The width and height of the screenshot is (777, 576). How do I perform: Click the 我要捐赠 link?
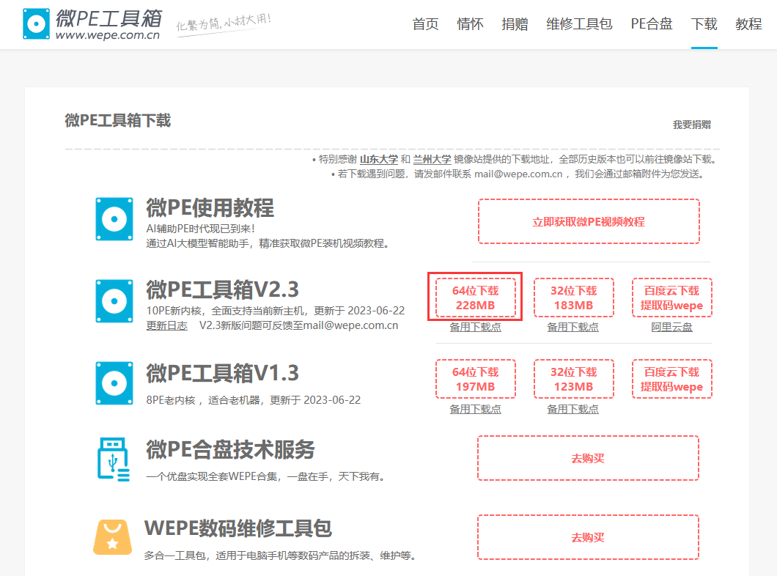[692, 125]
